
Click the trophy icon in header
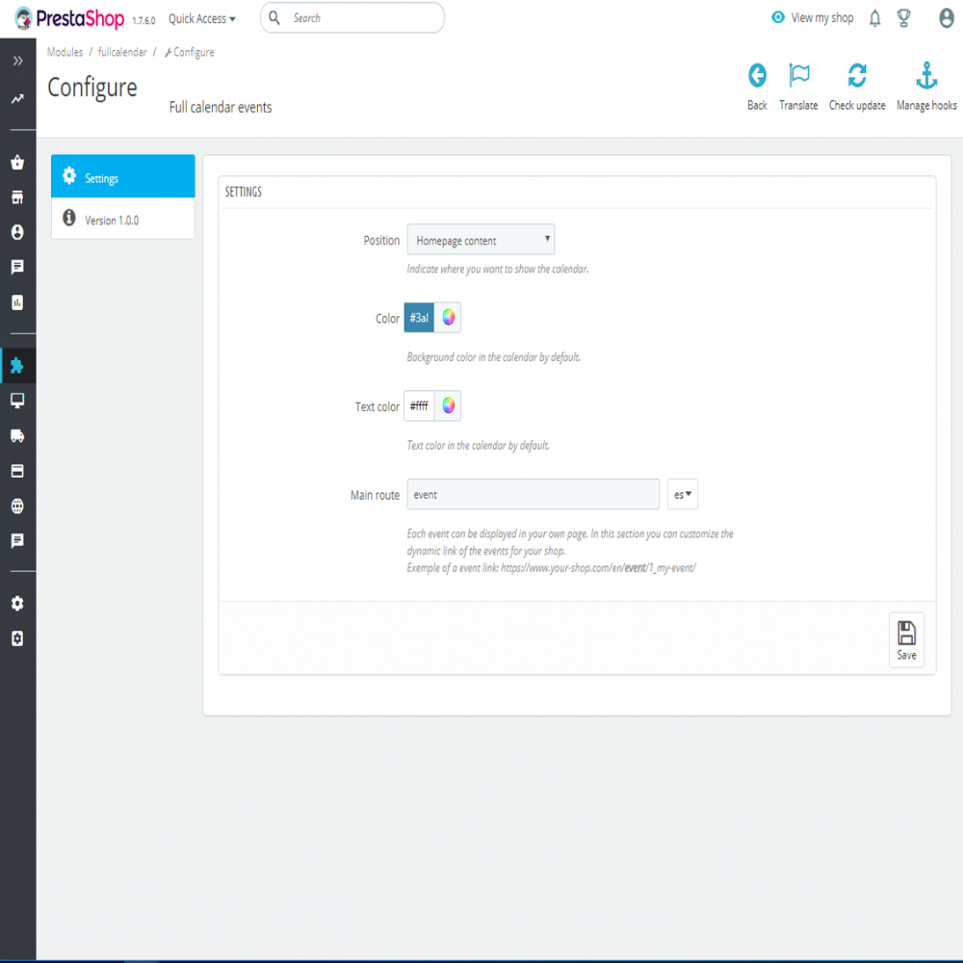[903, 18]
